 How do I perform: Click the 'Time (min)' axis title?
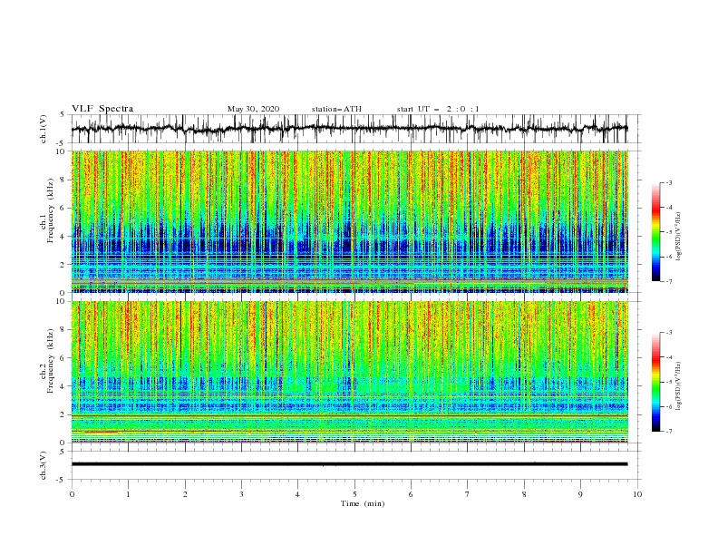click(x=363, y=503)
